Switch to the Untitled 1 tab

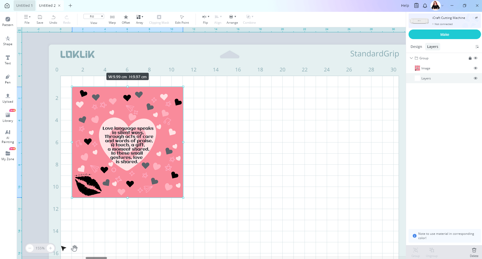(24, 6)
